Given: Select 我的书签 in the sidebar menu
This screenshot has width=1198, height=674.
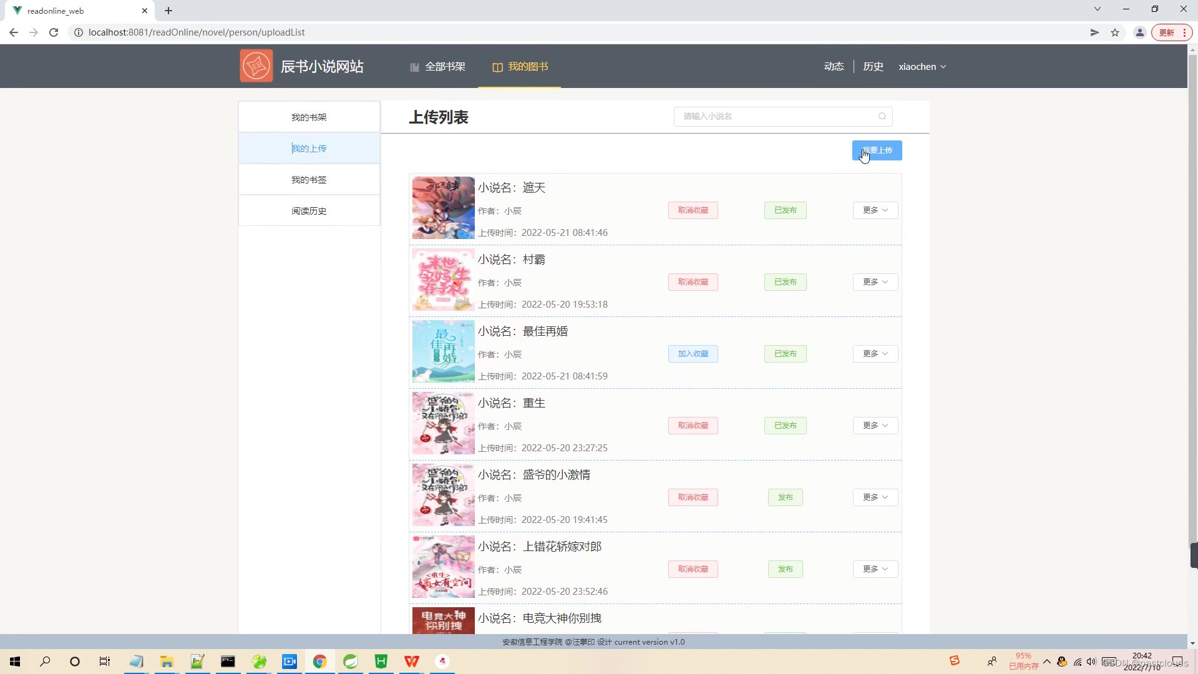Looking at the screenshot, I should 309,179.
